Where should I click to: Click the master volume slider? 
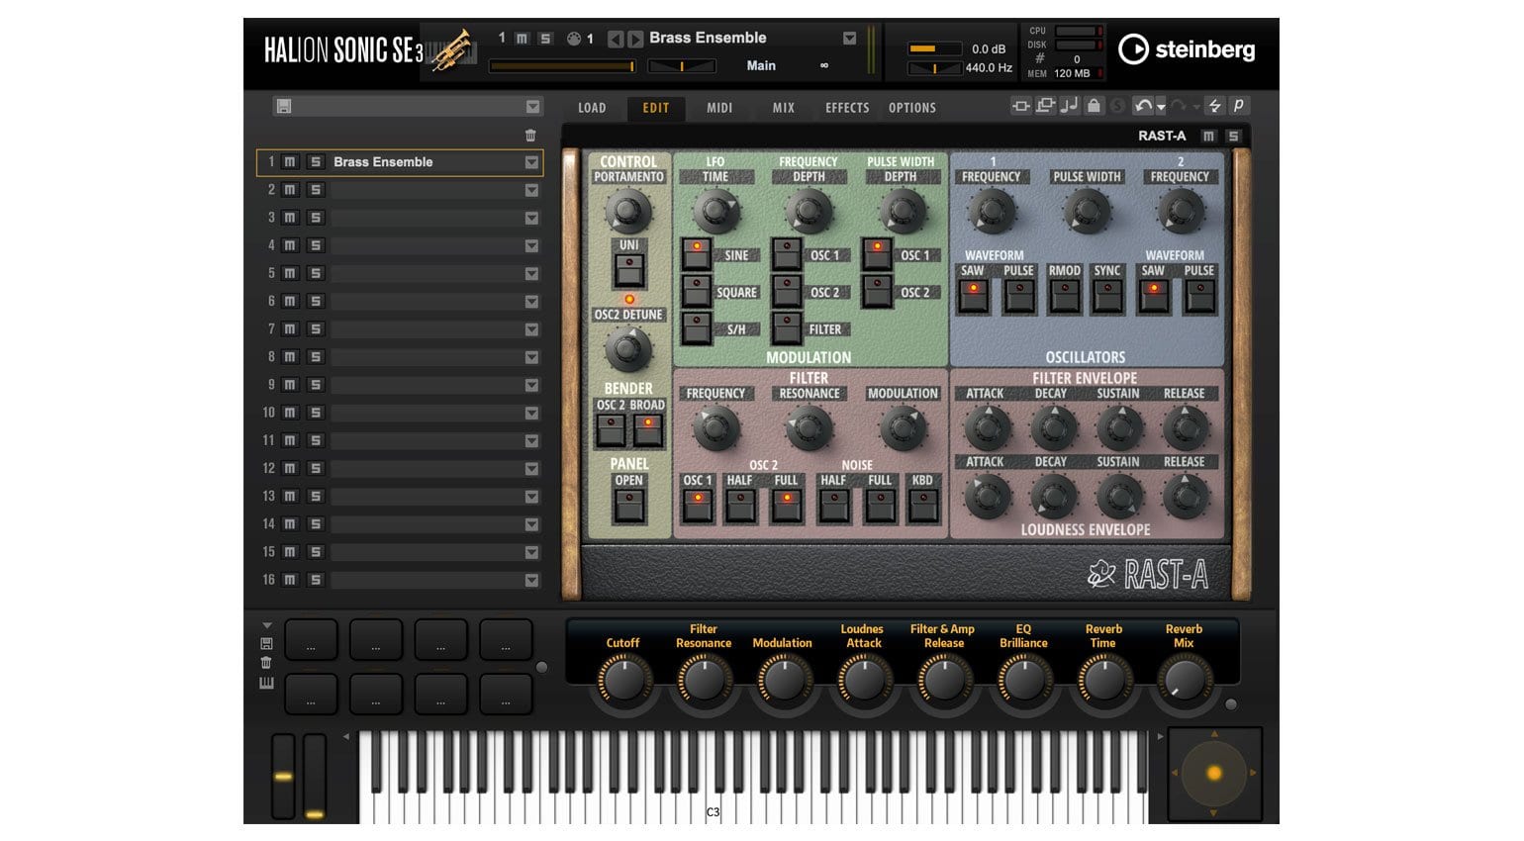pos(935,48)
